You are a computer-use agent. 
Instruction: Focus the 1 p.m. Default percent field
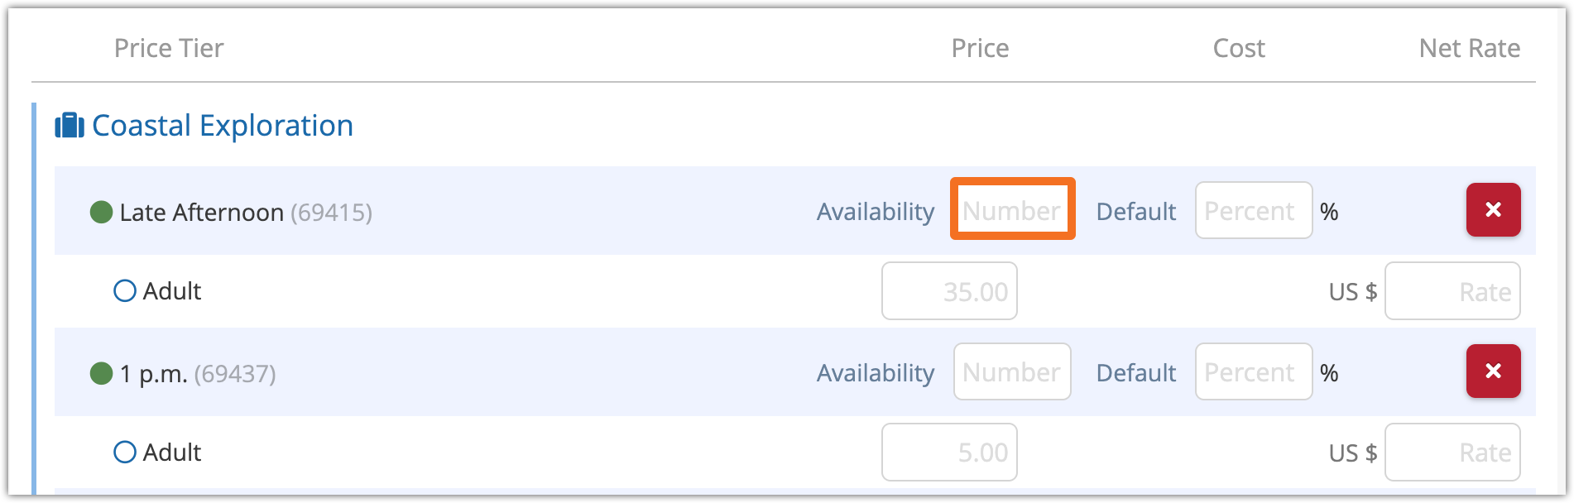click(1253, 372)
